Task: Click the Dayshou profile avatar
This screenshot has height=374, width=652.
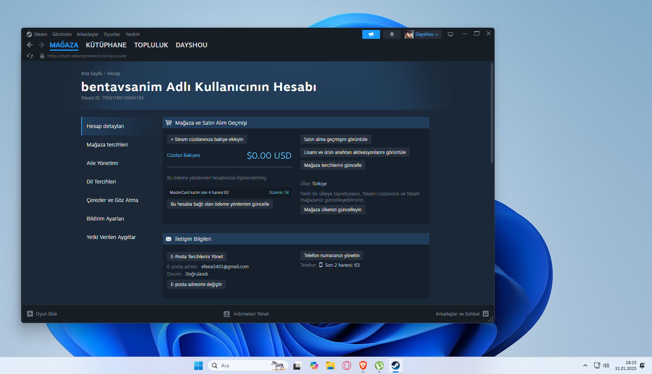Action: click(x=409, y=34)
